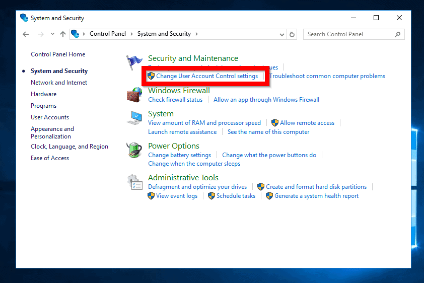This screenshot has width=424, height=283.
Task: Maximize the System and Security window
Action: click(376, 18)
